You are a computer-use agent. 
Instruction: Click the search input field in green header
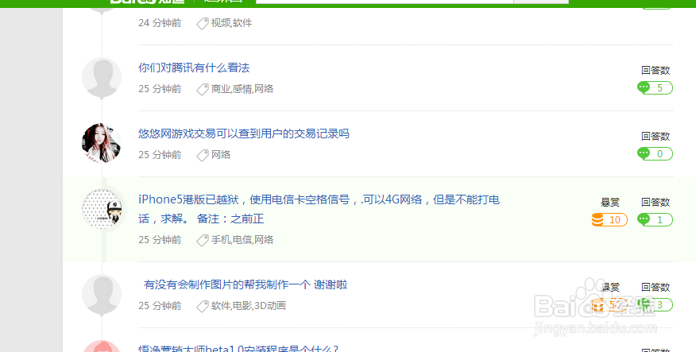[x=385, y=2]
